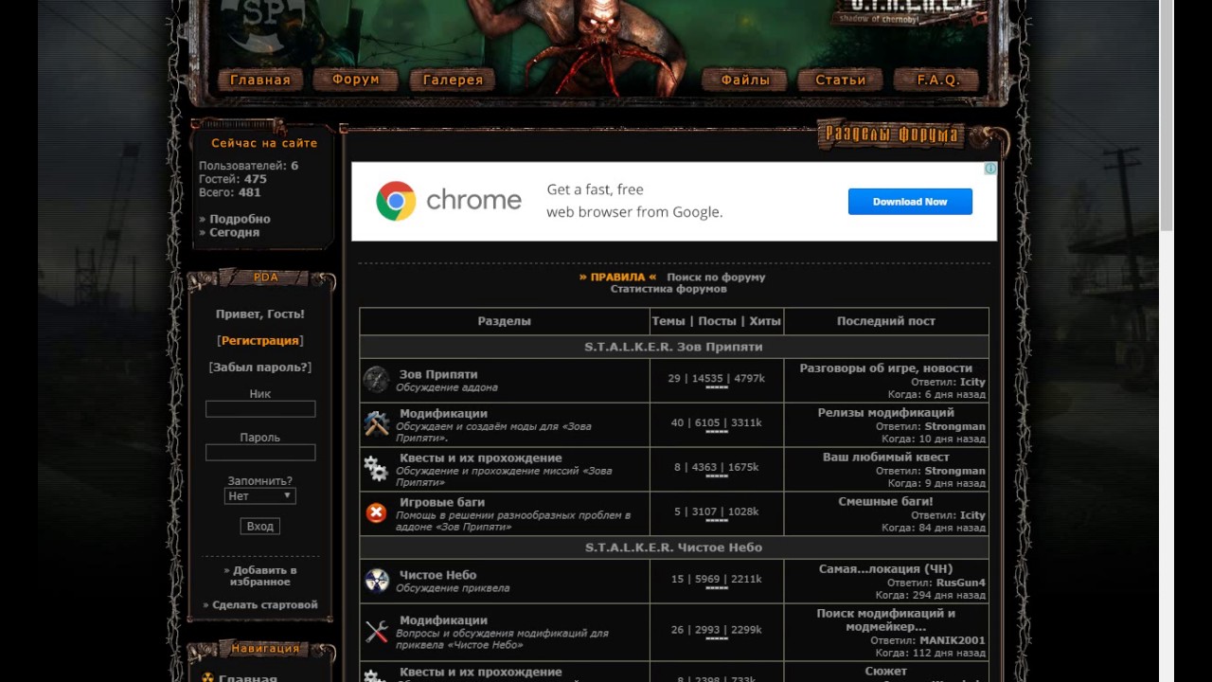The width and height of the screenshot is (1212, 682).
Task: Open the Статьи menu tab
Action: tap(841, 81)
